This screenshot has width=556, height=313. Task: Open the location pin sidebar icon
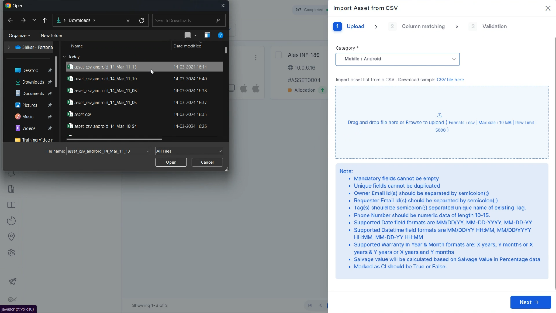[x=12, y=237]
